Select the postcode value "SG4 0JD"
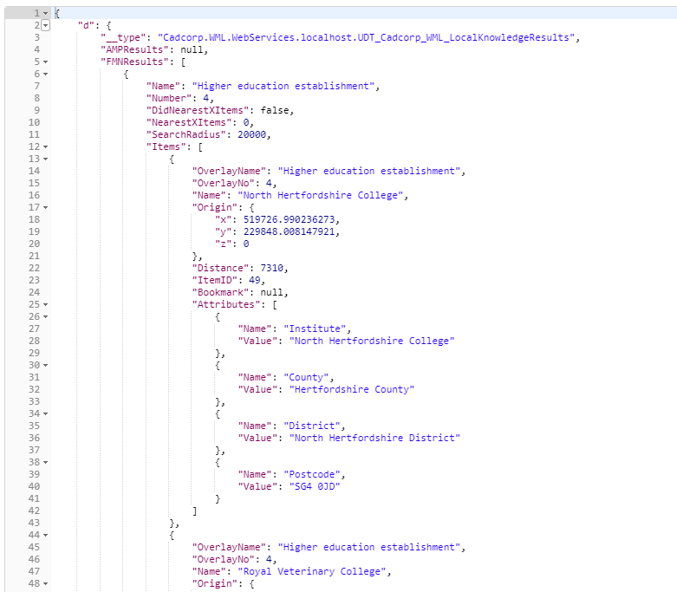 (x=315, y=486)
